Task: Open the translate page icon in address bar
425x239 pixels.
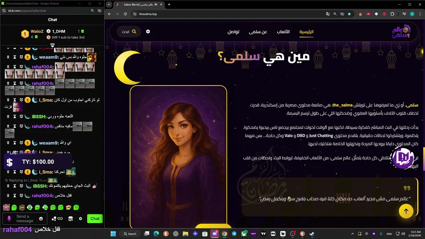Action: click(328, 14)
